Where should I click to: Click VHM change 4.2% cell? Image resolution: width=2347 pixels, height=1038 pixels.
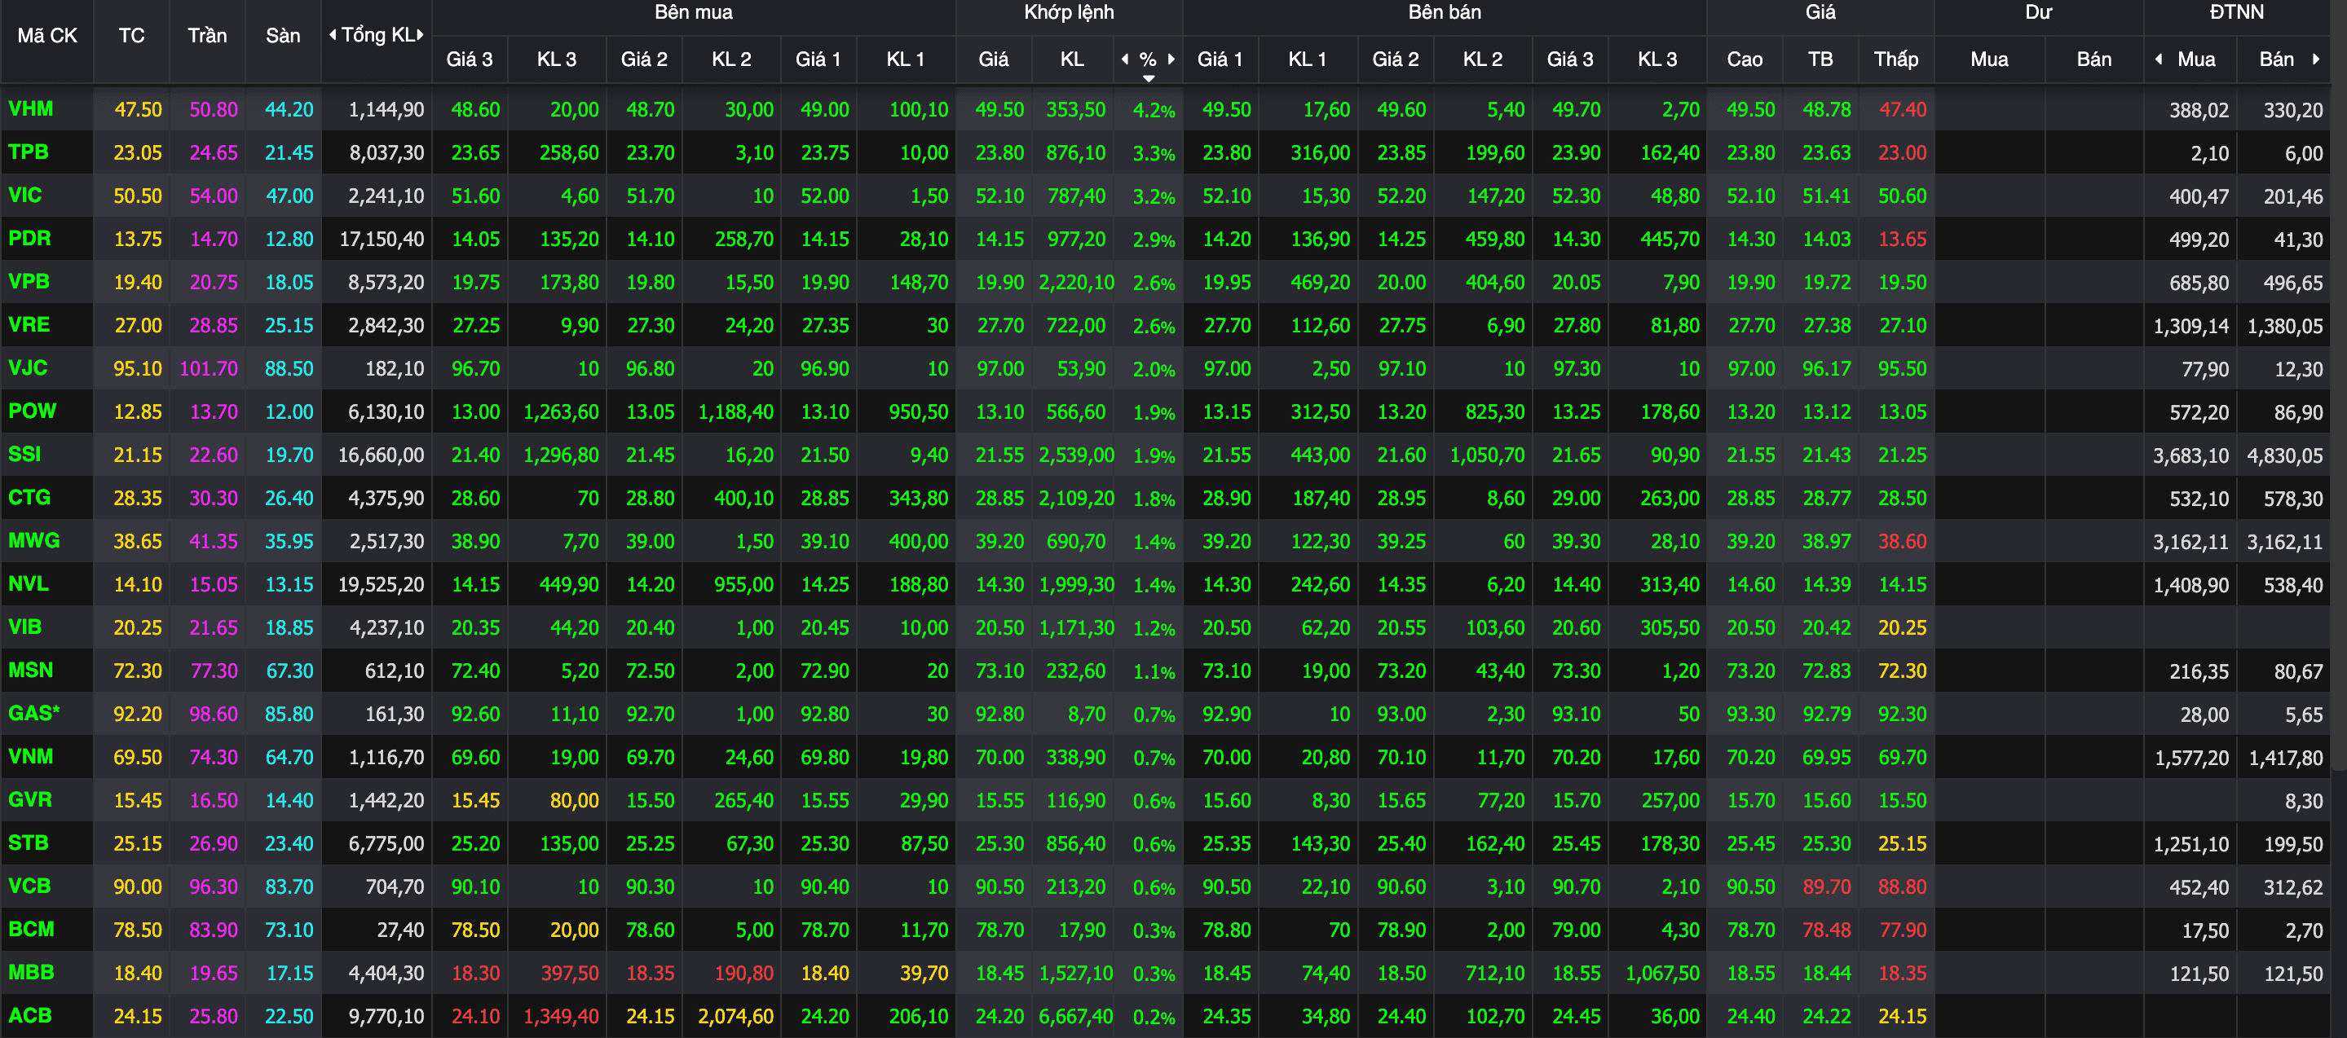pyautogui.click(x=1154, y=111)
